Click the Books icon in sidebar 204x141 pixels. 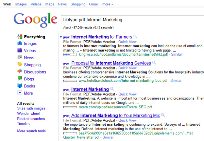coord(20,86)
